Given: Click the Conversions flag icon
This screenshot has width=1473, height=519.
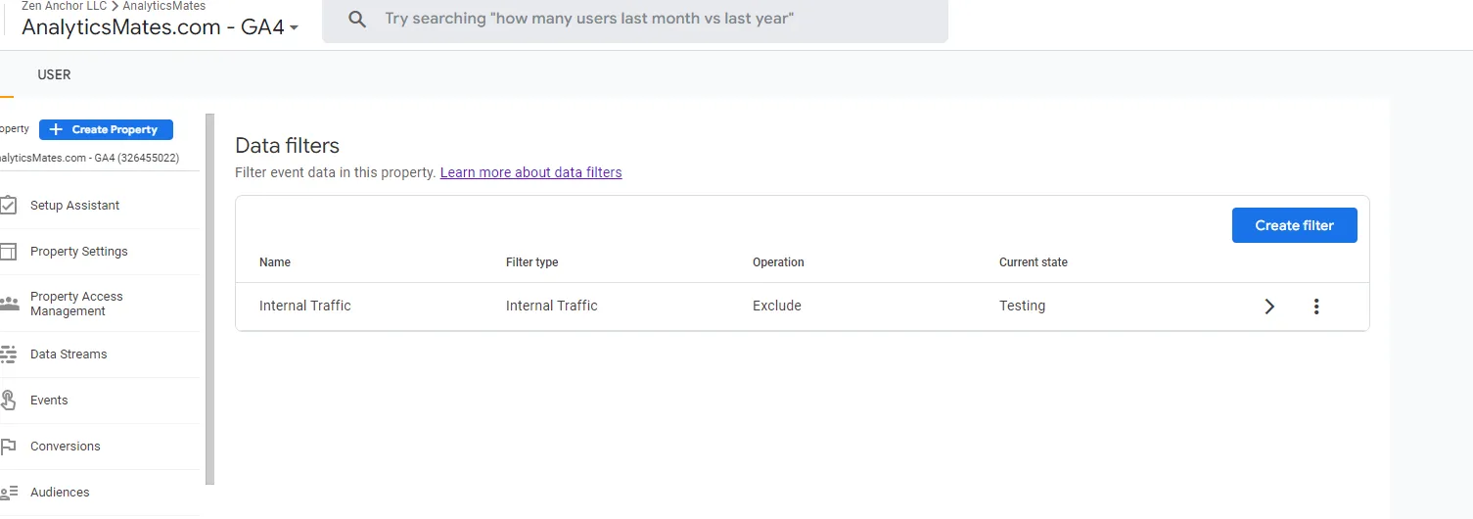Looking at the screenshot, I should click(x=9, y=447).
